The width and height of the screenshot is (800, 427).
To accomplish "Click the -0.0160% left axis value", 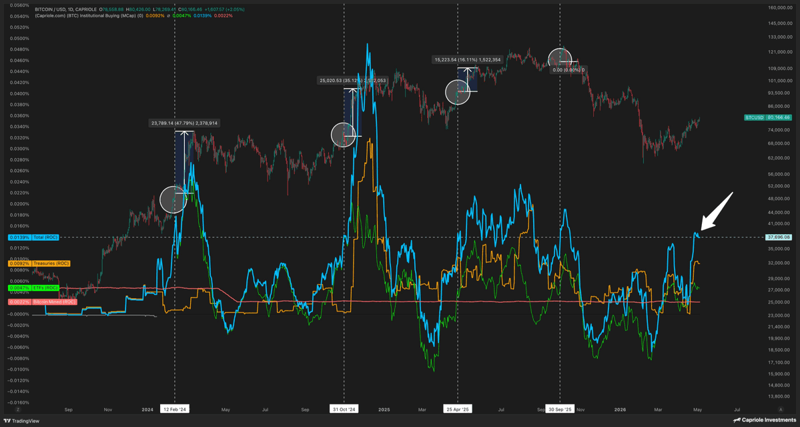I will 20,402.
